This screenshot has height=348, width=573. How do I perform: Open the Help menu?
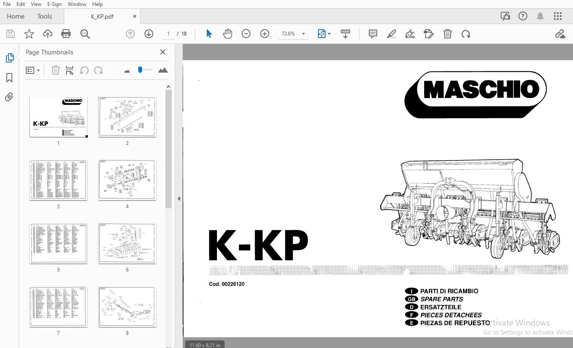97,4
